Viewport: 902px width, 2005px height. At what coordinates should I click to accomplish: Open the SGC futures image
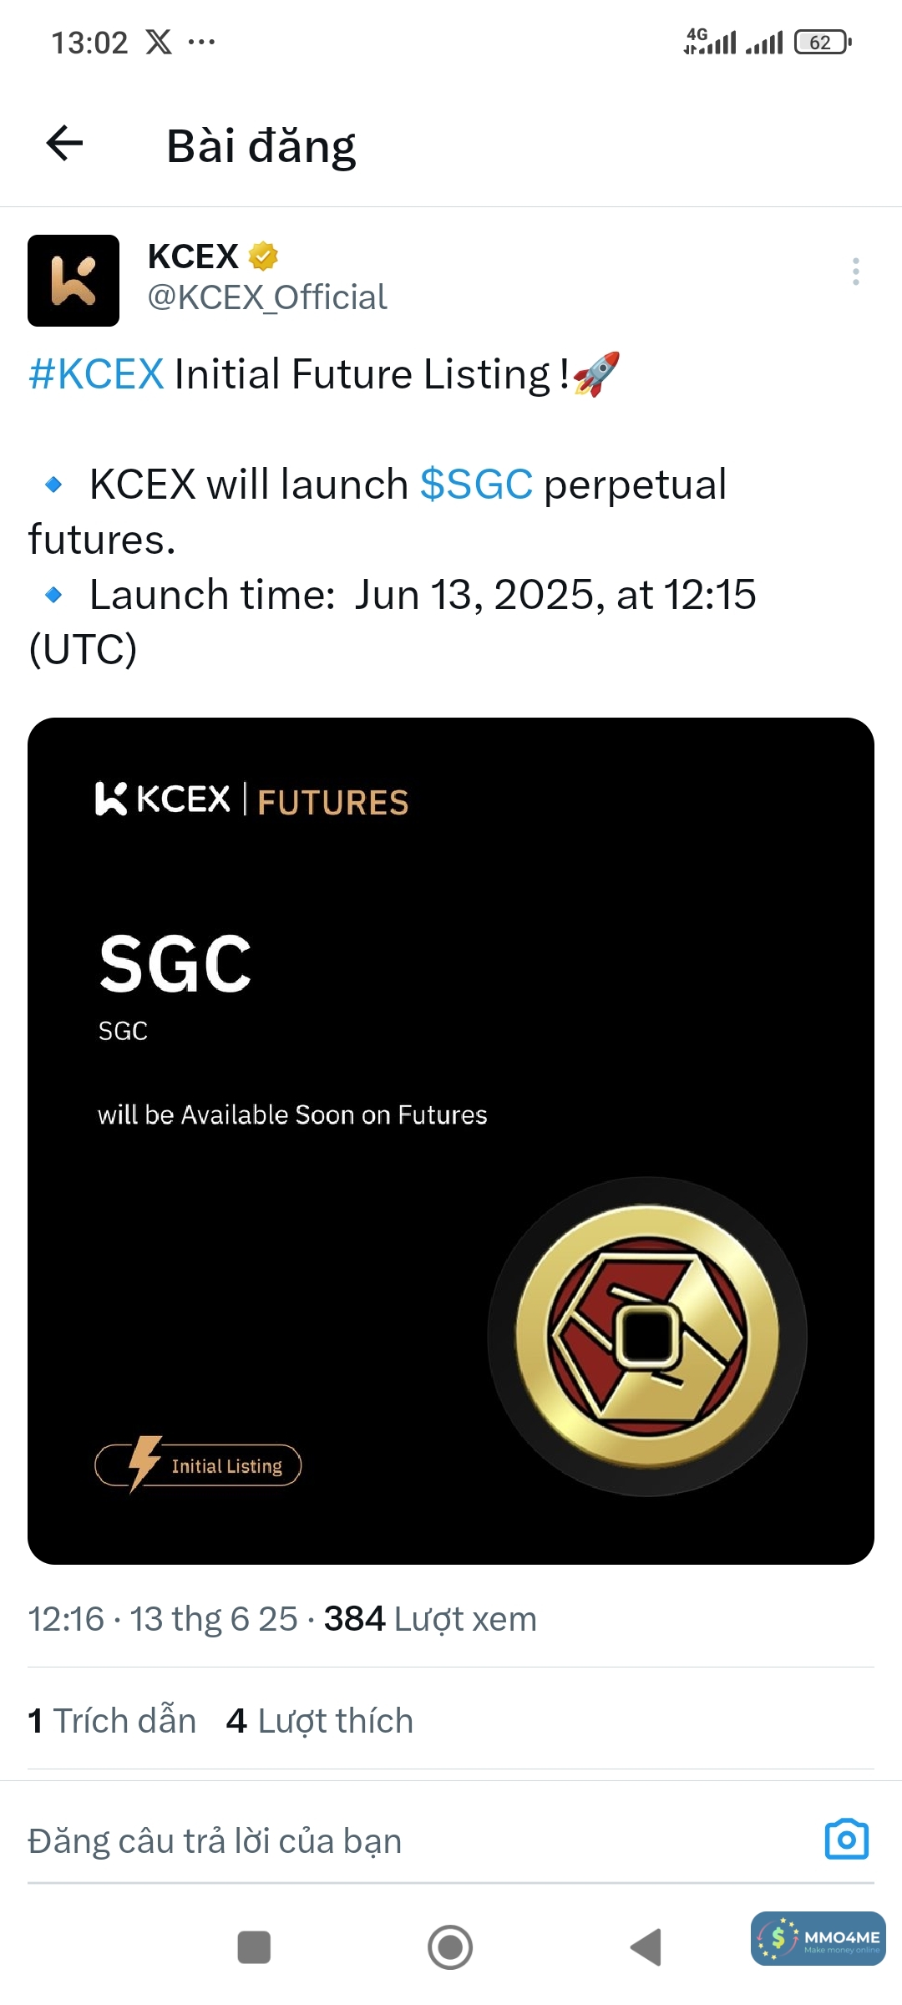pyautogui.click(x=451, y=1140)
